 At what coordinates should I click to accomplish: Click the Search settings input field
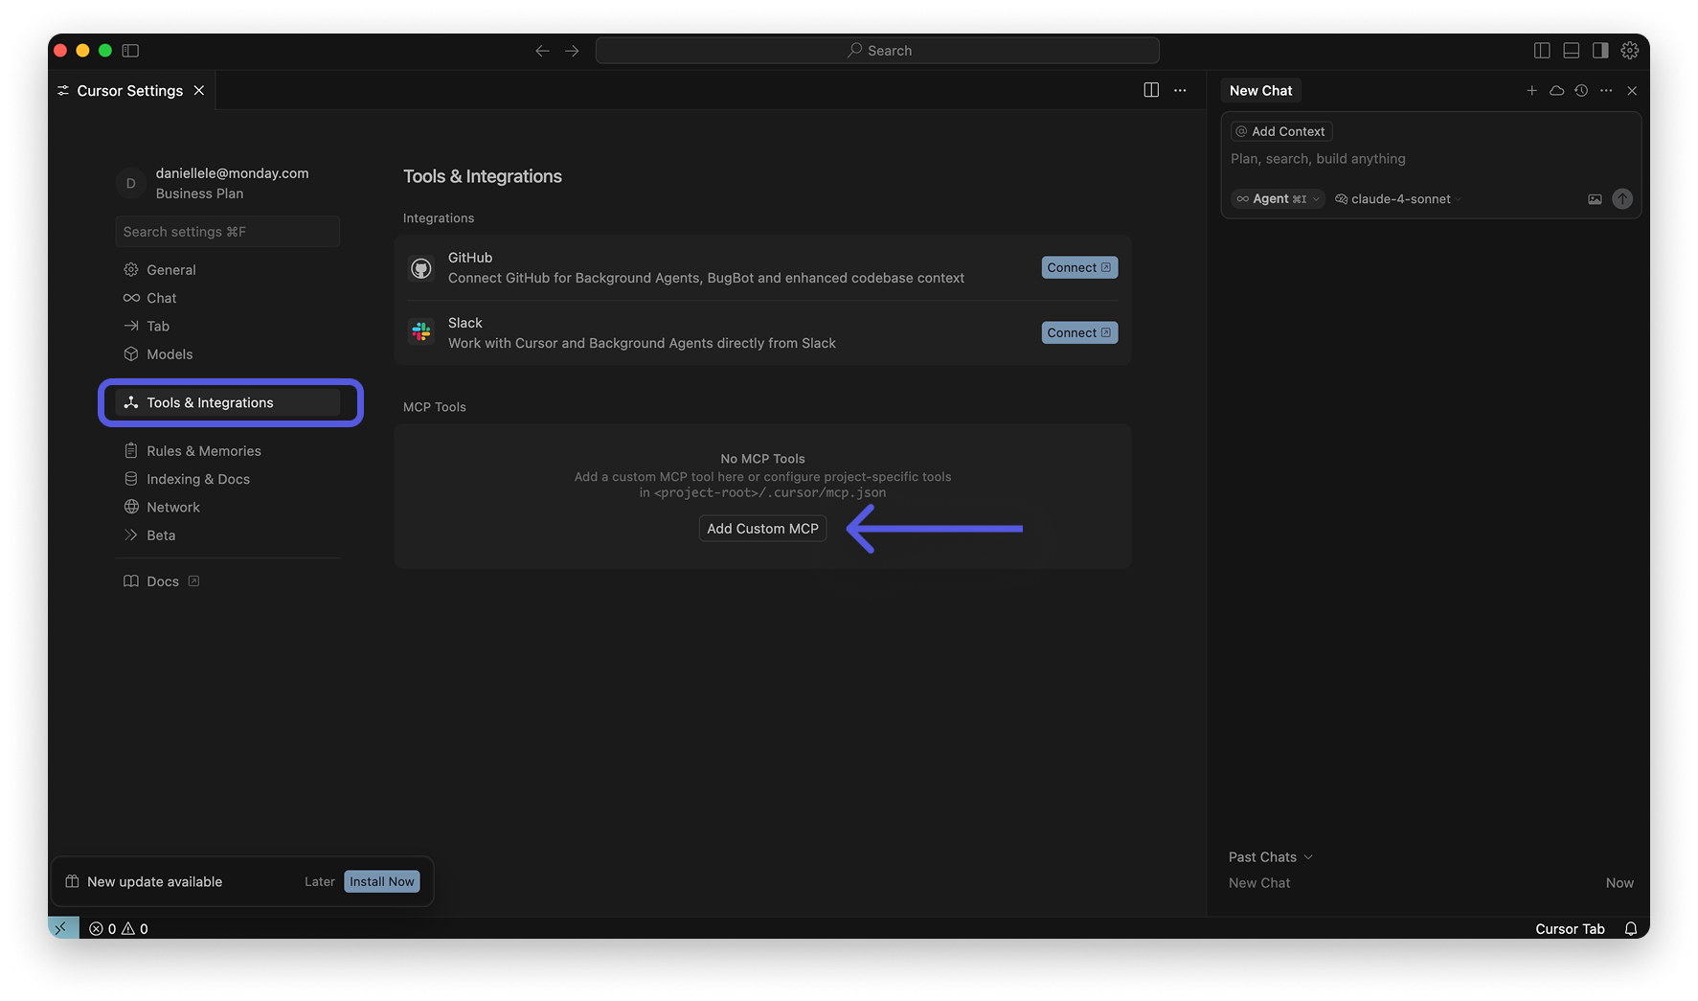(x=227, y=231)
